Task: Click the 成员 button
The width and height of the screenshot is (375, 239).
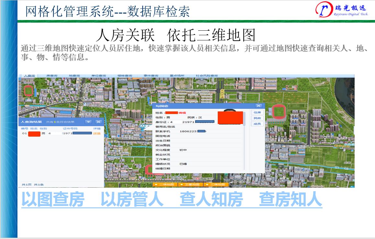Action: pos(257,124)
